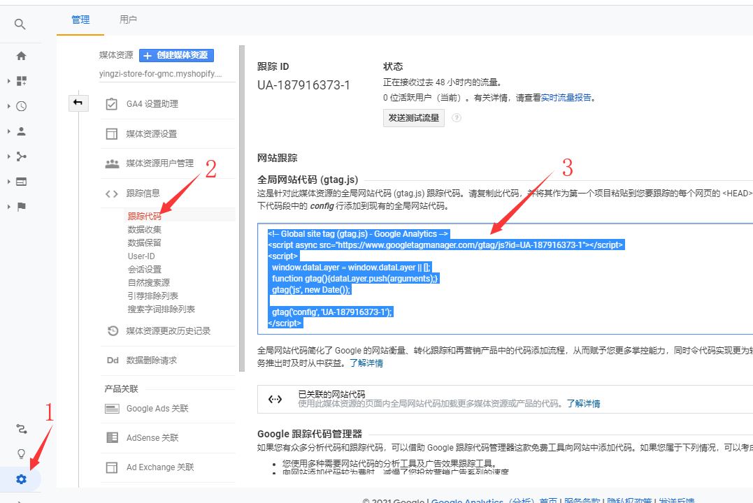Image resolution: width=753 pixels, height=503 pixels.
Task: Open 了解详情 link under gtag description
Action: pyautogui.click(x=366, y=363)
